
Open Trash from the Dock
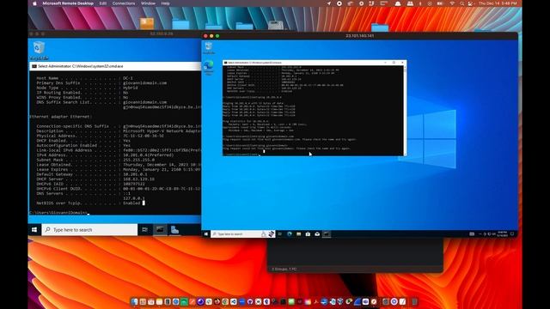(x=414, y=301)
